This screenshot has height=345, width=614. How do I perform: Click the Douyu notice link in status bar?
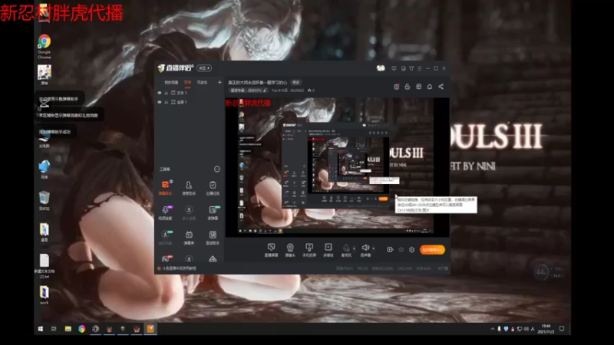179,268
